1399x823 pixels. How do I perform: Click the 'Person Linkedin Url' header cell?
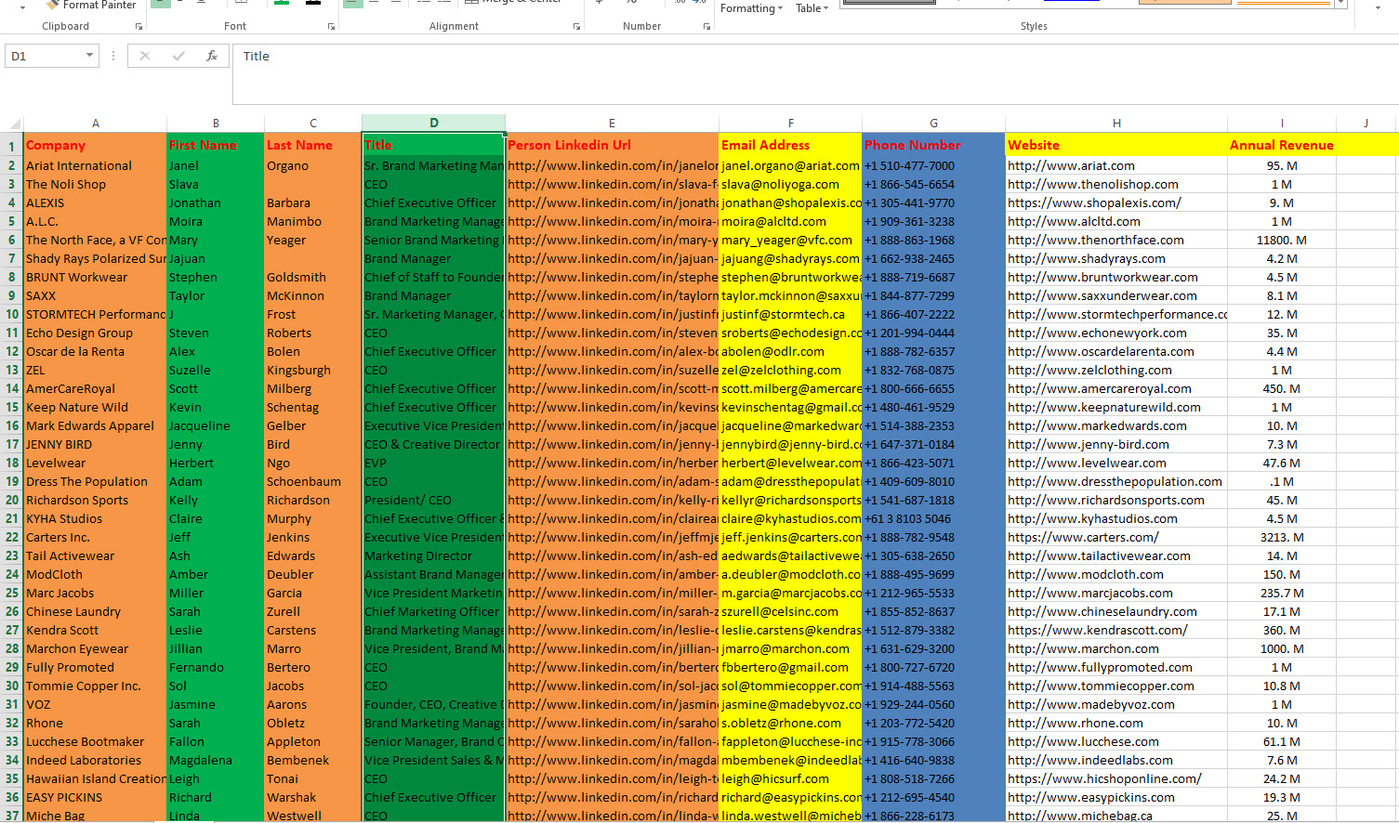coord(612,145)
